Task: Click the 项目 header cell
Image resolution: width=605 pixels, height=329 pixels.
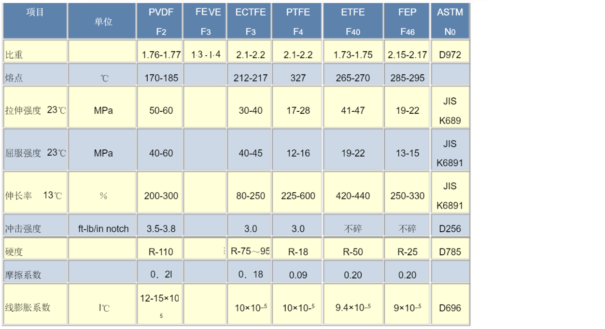Action: (35, 13)
